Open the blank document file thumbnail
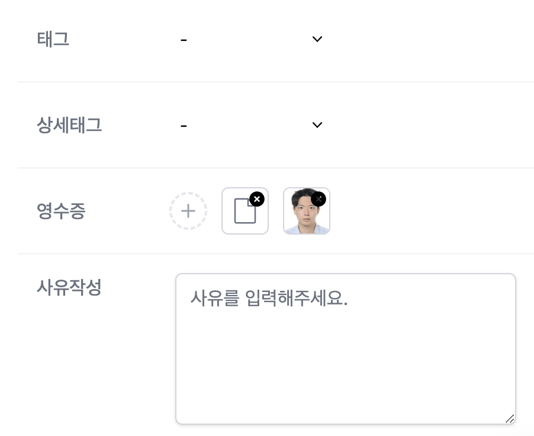 (x=243, y=213)
